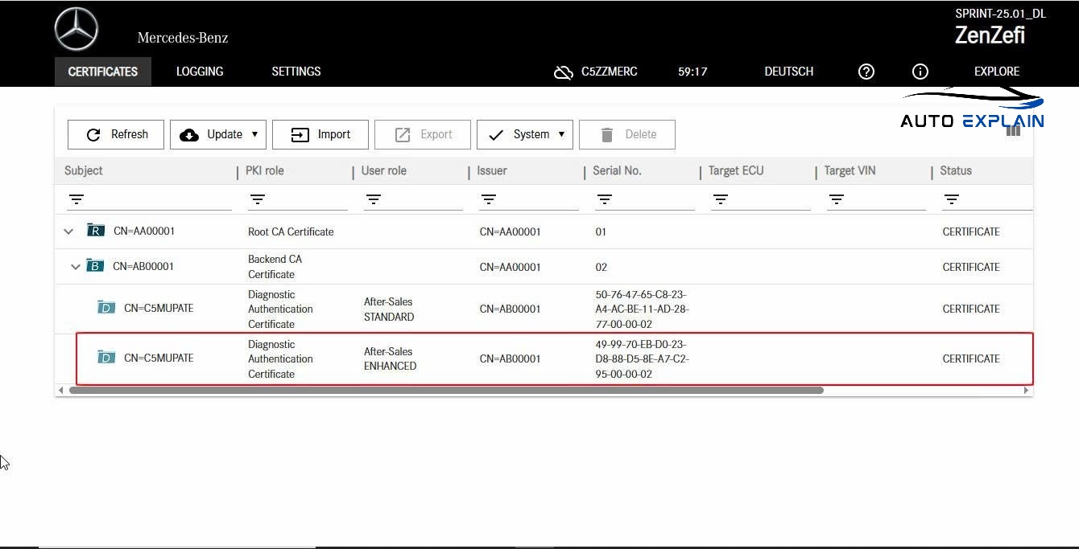The height and width of the screenshot is (549, 1079).
Task: Open the PKI role column filter icon
Action: point(258,199)
